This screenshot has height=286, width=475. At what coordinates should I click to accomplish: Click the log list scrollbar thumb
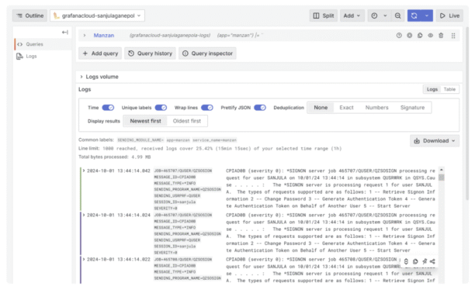coord(442,177)
